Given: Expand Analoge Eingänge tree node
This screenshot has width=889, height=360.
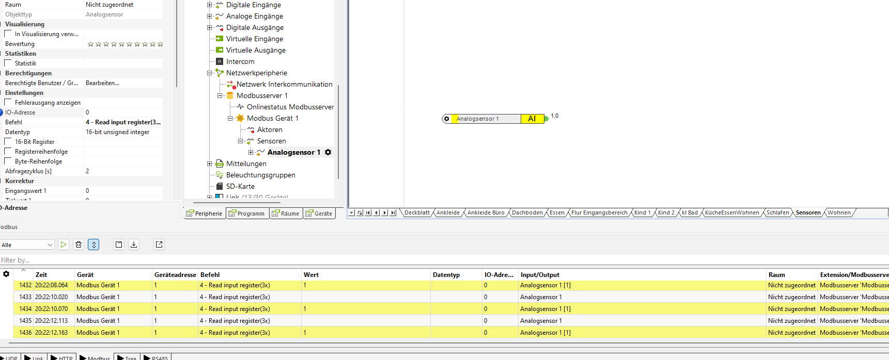Looking at the screenshot, I should (210, 16).
